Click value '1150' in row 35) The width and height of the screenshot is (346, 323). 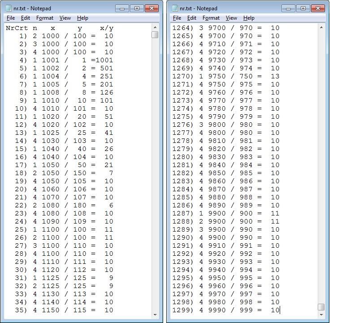pyautogui.click(x=51, y=310)
